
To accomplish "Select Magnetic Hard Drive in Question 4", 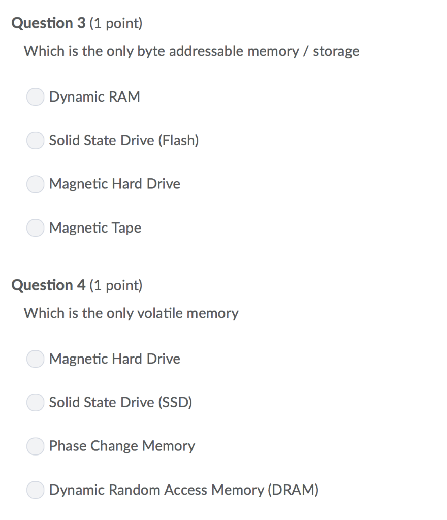I will [x=35, y=359].
